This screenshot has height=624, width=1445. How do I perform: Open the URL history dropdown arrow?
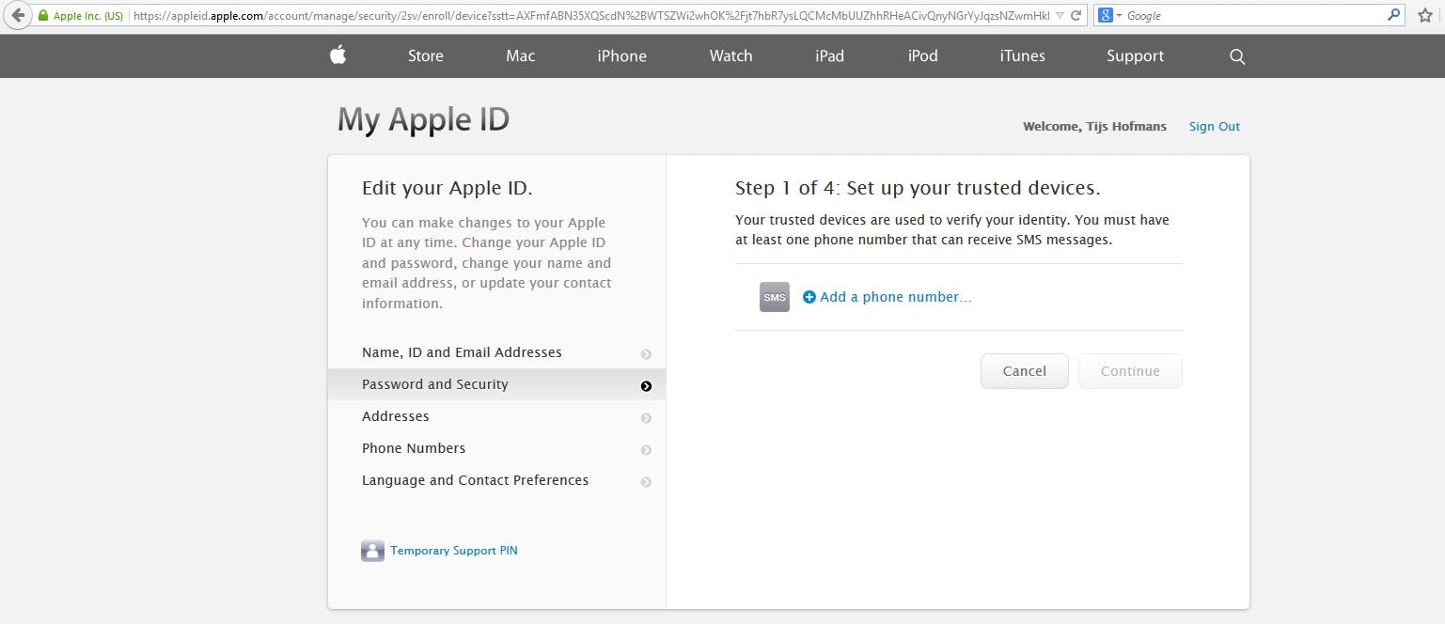click(x=1060, y=16)
